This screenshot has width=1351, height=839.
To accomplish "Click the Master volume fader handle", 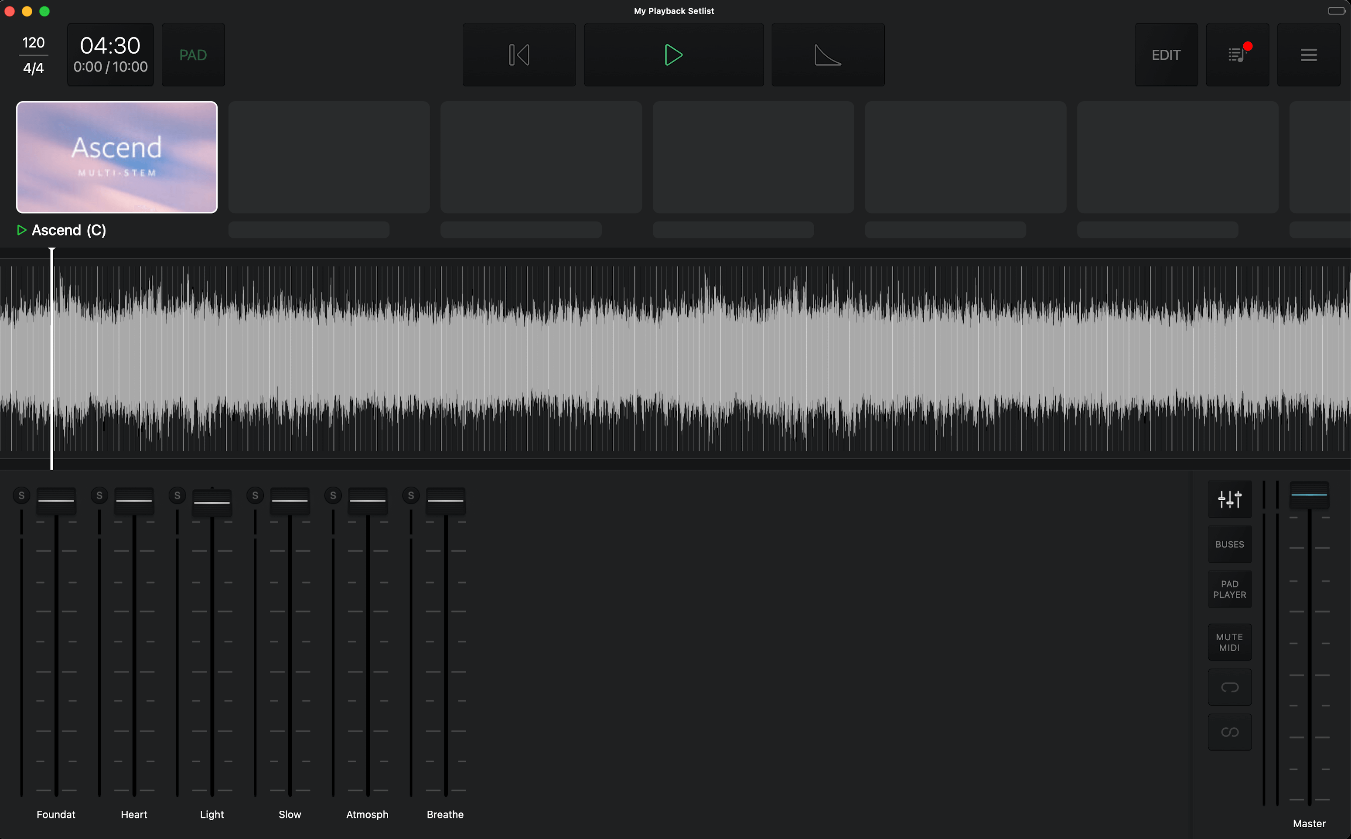I will (1309, 495).
